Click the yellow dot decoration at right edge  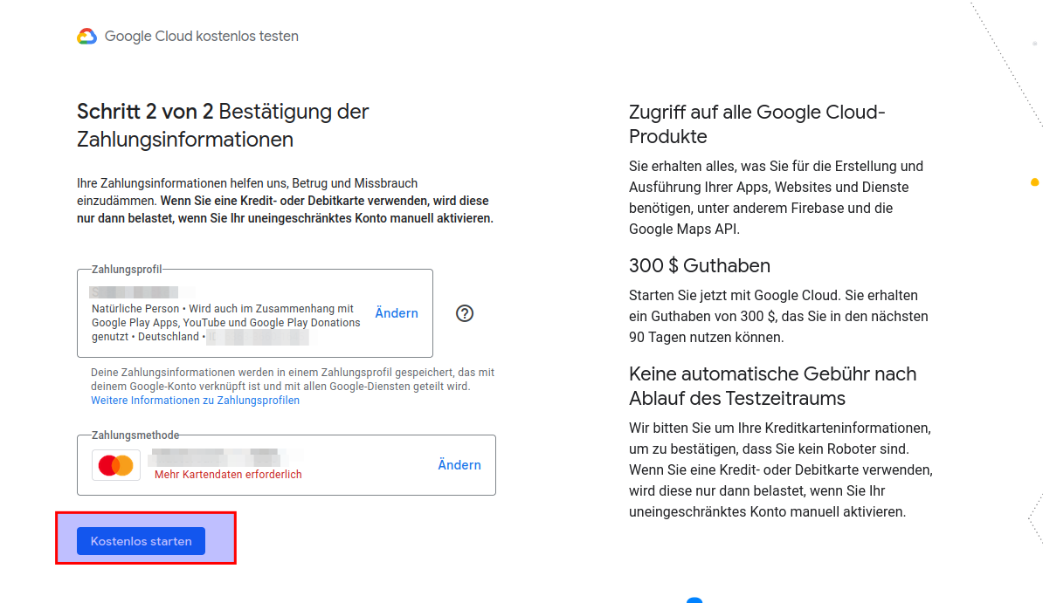coord(1035,182)
